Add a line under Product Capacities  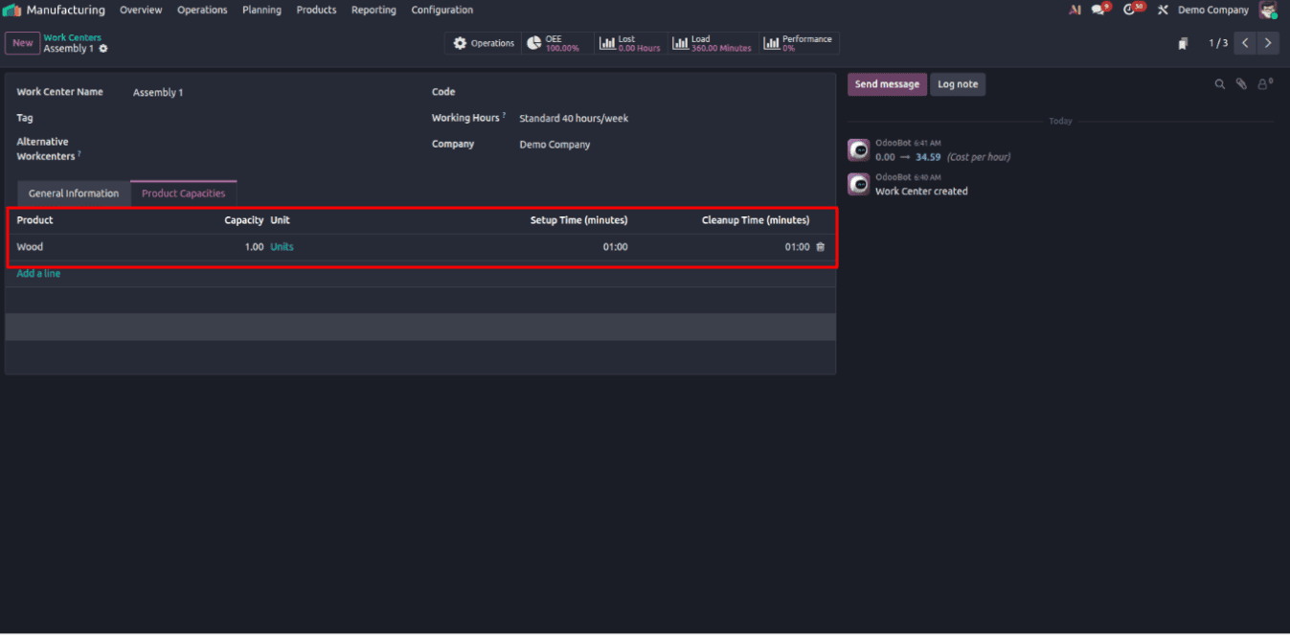point(37,273)
